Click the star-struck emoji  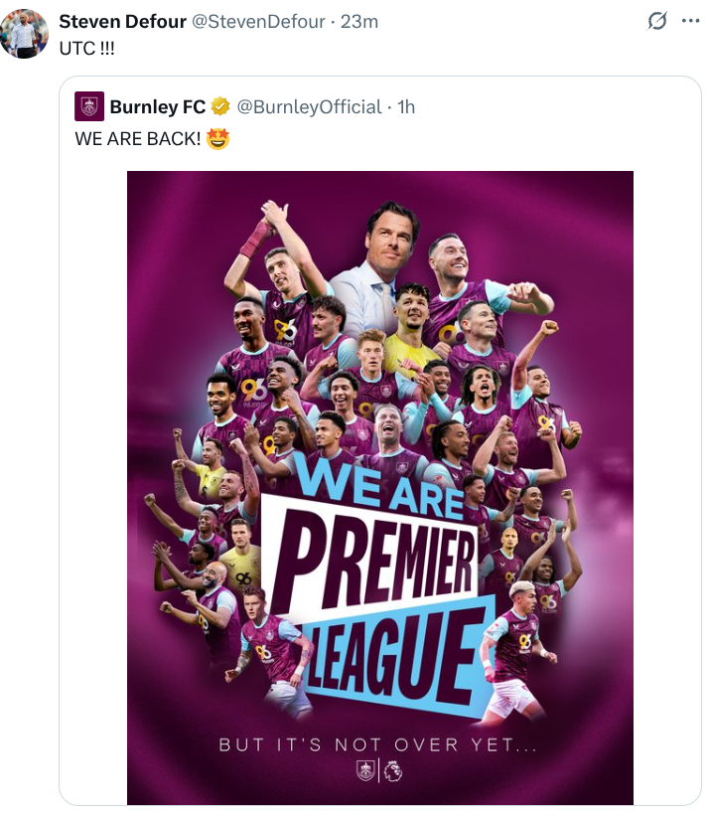pos(218,139)
